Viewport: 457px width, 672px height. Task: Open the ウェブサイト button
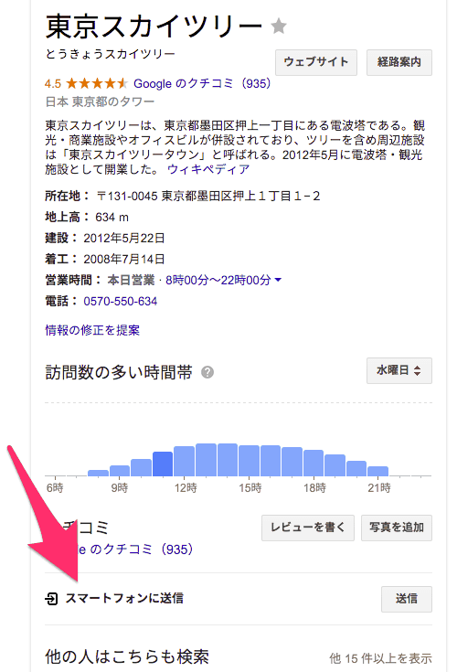tap(316, 62)
